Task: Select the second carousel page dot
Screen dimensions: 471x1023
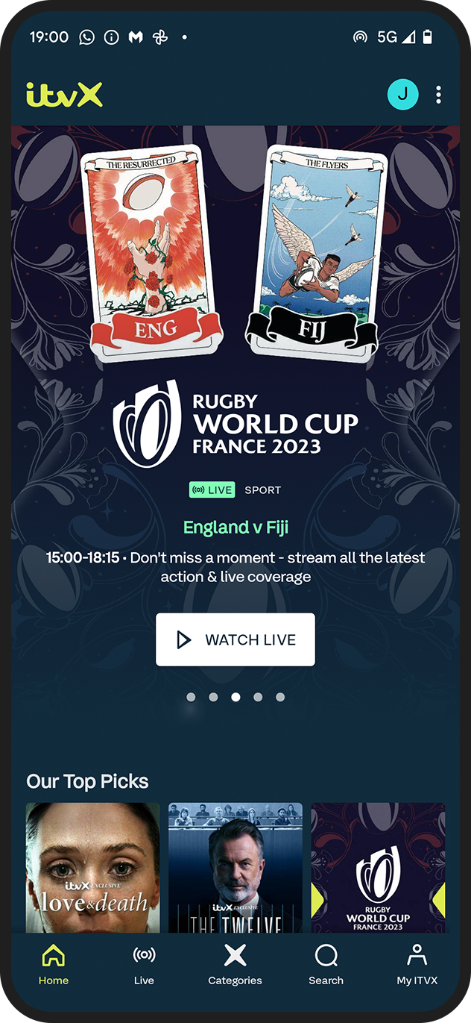Action: 213,697
